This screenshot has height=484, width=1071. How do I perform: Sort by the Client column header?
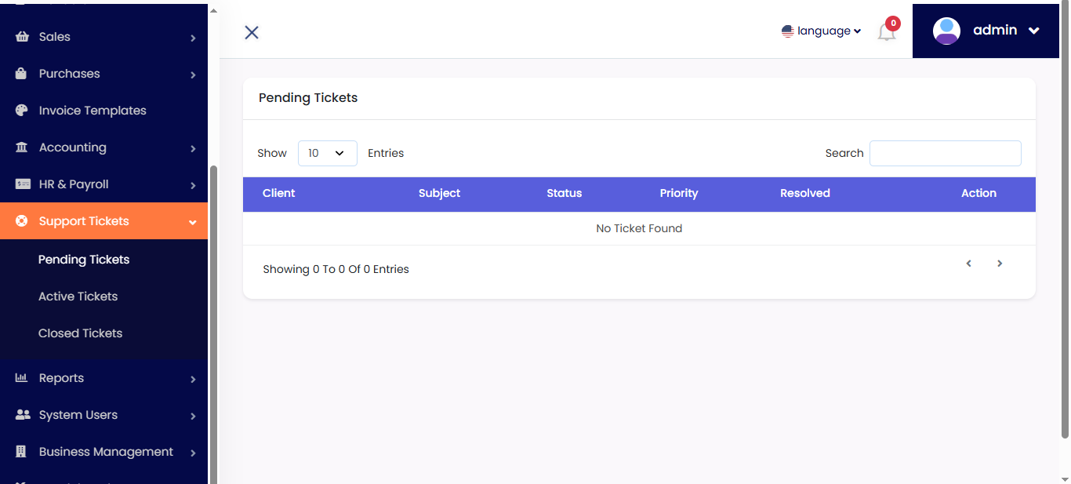point(278,193)
